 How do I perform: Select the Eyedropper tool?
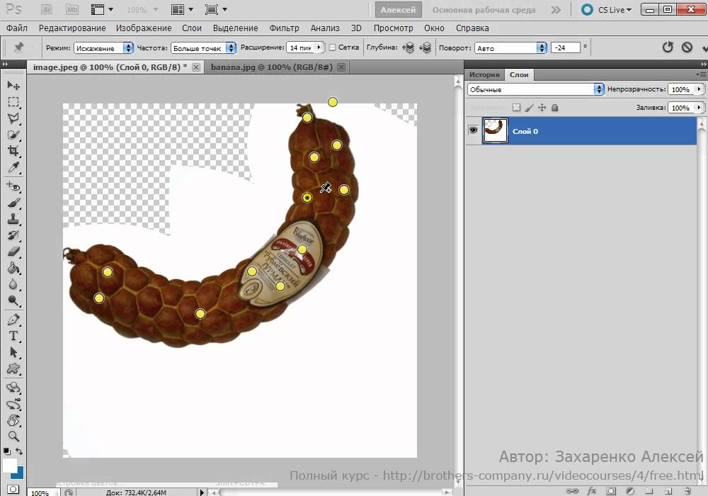[x=13, y=168]
